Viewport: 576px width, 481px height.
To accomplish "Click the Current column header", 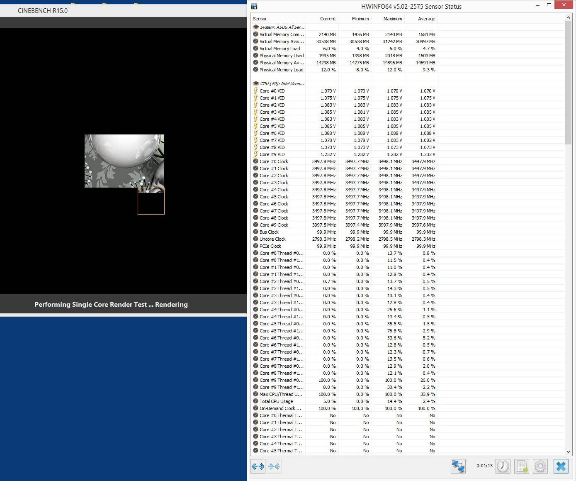I will (x=322, y=19).
